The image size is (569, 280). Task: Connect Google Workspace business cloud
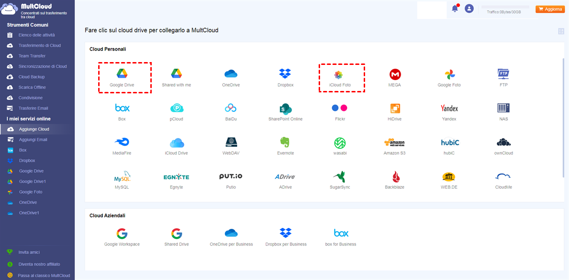click(122, 237)
